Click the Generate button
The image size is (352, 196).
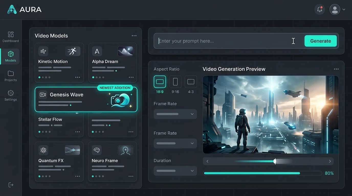click(x=320, y=41)
